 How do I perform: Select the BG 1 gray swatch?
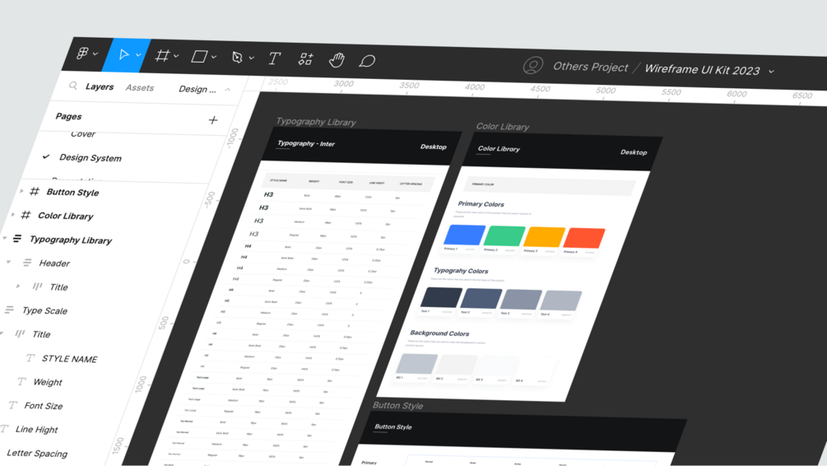tap(416, 364)
